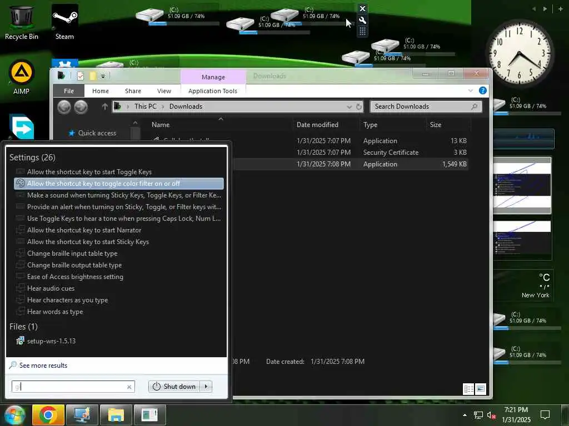569x426 pixels.
Task: Open the Application Tools tab
Action: pyautogui.click(x=213, y=91)
